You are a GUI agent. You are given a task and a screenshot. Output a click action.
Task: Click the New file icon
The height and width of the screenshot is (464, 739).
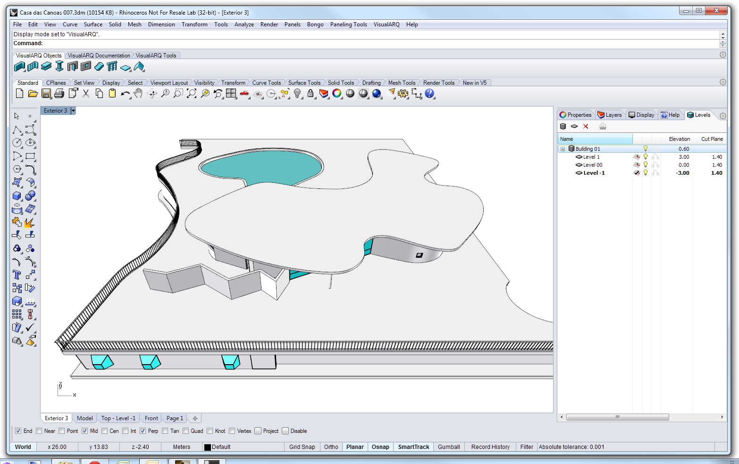[19, 93]
